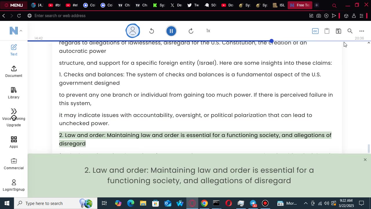Viewport: 371px width, 209px height.
Task: Click the send arrow icon in address bar
Action: [x=334, y=16]
